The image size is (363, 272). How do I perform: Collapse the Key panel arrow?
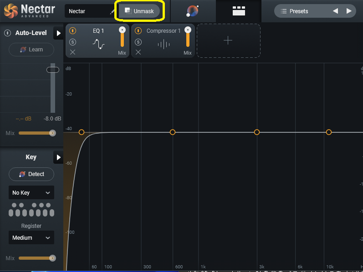59,157
